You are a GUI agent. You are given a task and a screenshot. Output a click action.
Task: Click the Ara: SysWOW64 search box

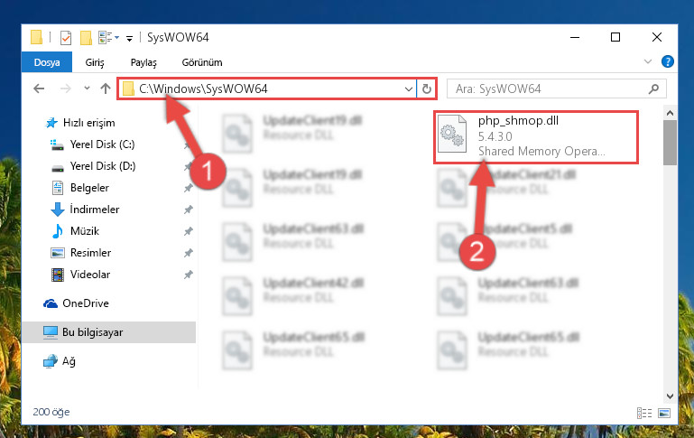click(x=556, y=89)
